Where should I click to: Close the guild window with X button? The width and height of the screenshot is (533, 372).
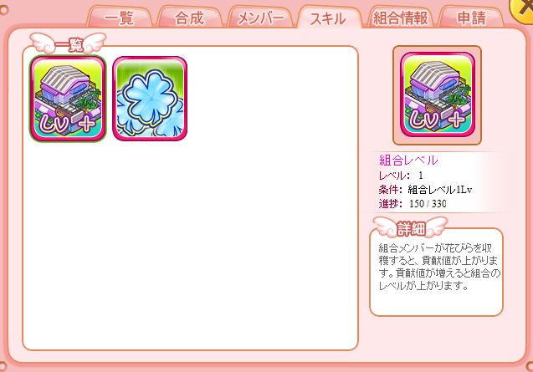coord(522,10)
